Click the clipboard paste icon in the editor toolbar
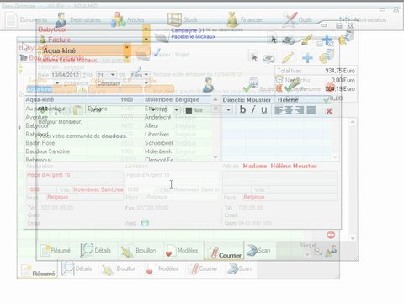Screen dimensions: 404x303 (x=77, y=110)
